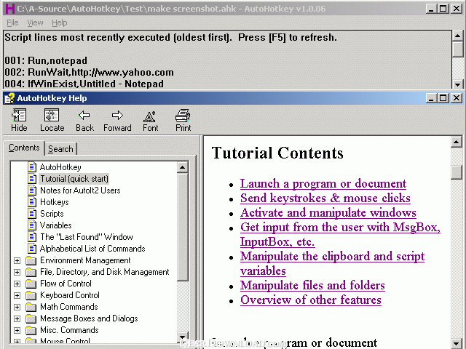The height and width of the screenshot is (349, 466).
Task: Click scroll-up arrow of Tutorial Contents pane
Action: (x=457, y=142)
